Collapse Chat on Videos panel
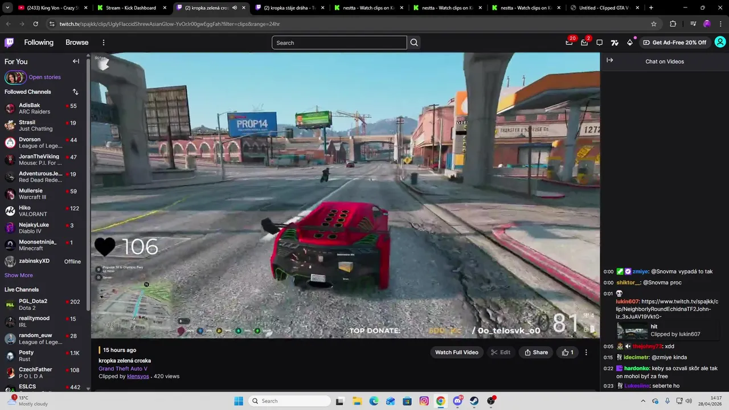Image resolution: width=729 pixels, height=410 pixels. click(609, 60)
